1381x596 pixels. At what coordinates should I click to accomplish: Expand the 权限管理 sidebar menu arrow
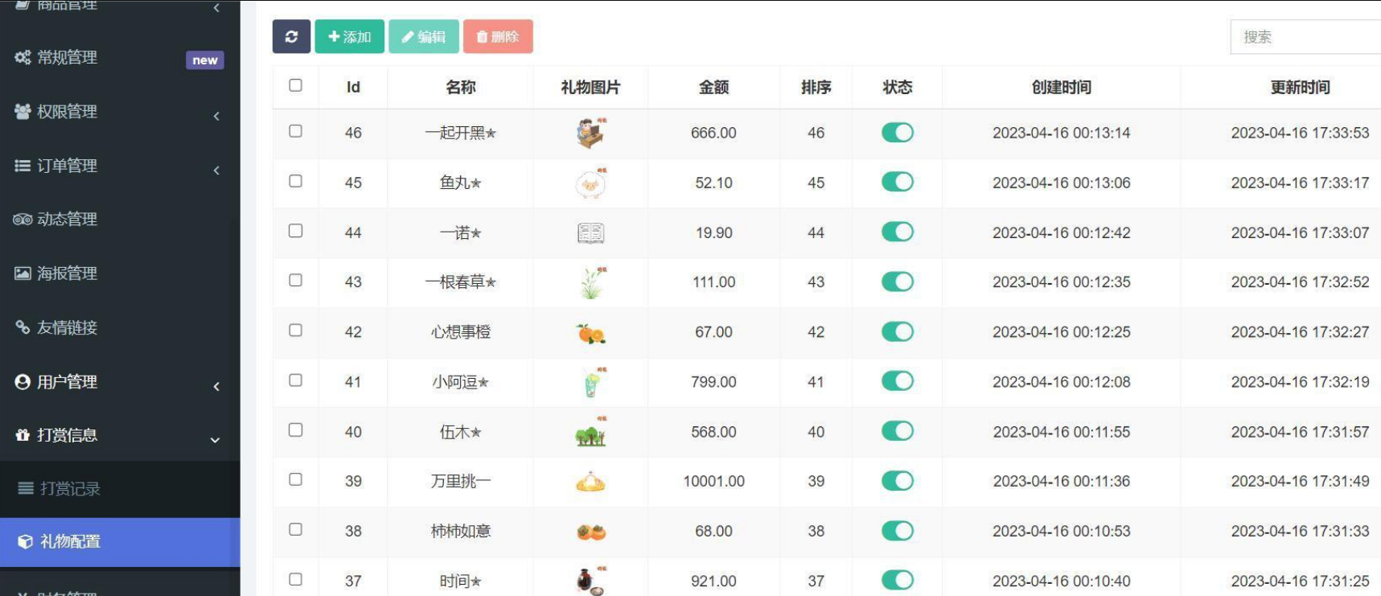(216, 117)
